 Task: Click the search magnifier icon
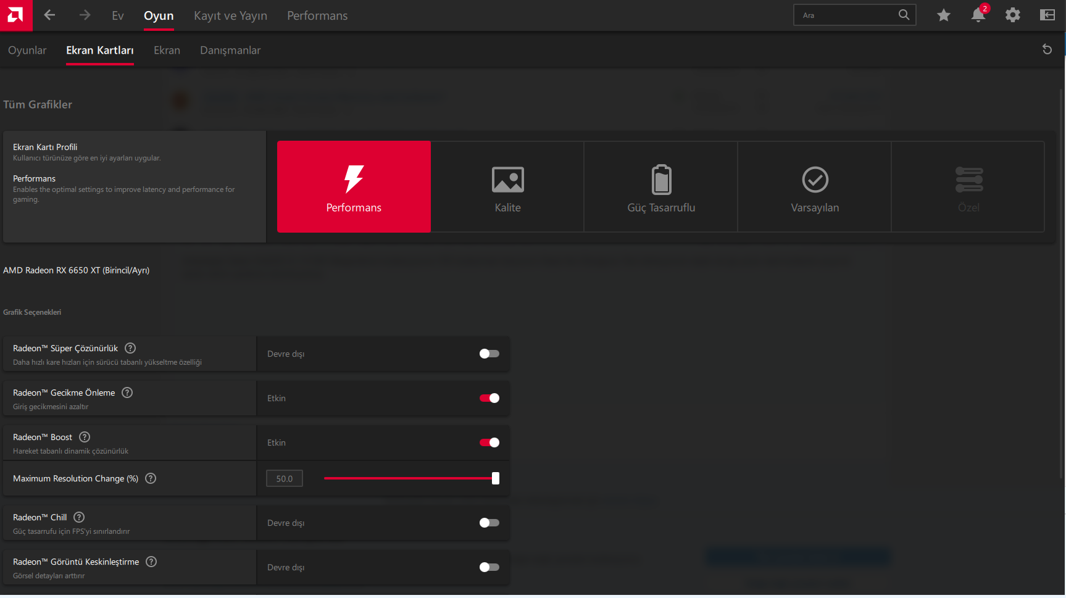[904, 15]
